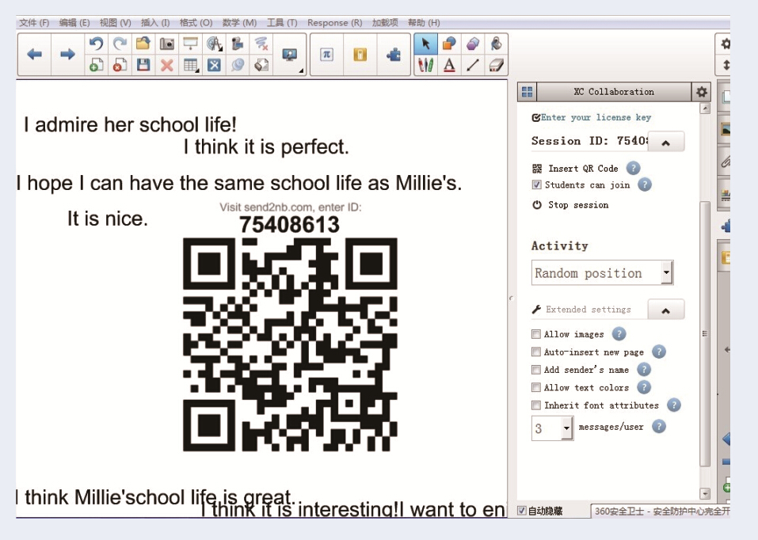Click the yellow activity icon in the toolbar
Image resolution: width=758 pixels, height=540 pixels.
360,54
